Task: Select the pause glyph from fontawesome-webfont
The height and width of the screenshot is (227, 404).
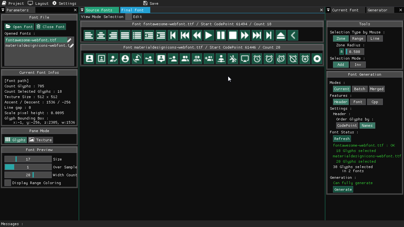Action: coord(221,35)
